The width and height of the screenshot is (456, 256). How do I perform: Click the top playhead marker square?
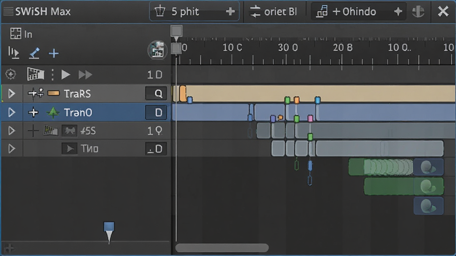point(176,31)
